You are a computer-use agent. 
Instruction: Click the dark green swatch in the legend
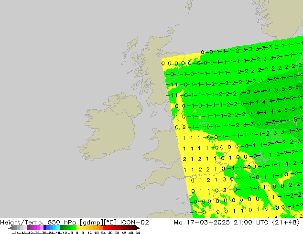pos(62,228)
